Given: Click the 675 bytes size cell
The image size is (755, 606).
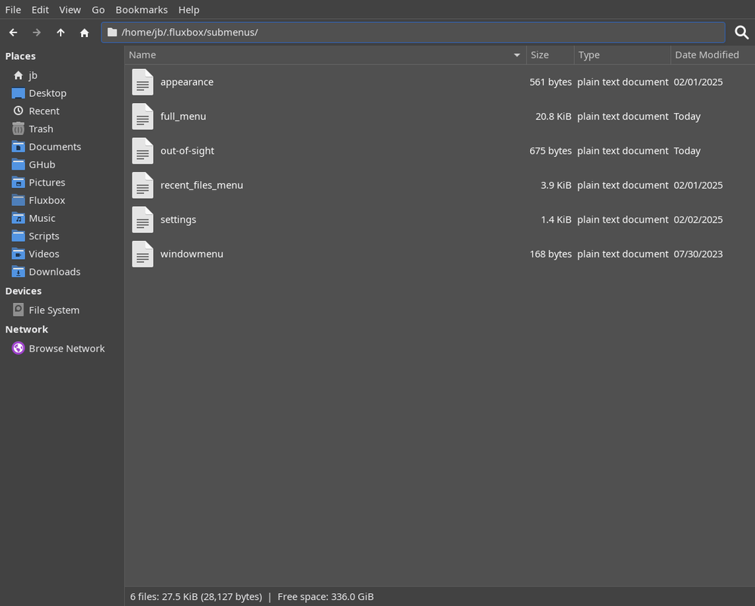Looking at the screenshot, I should click(551, 151).
